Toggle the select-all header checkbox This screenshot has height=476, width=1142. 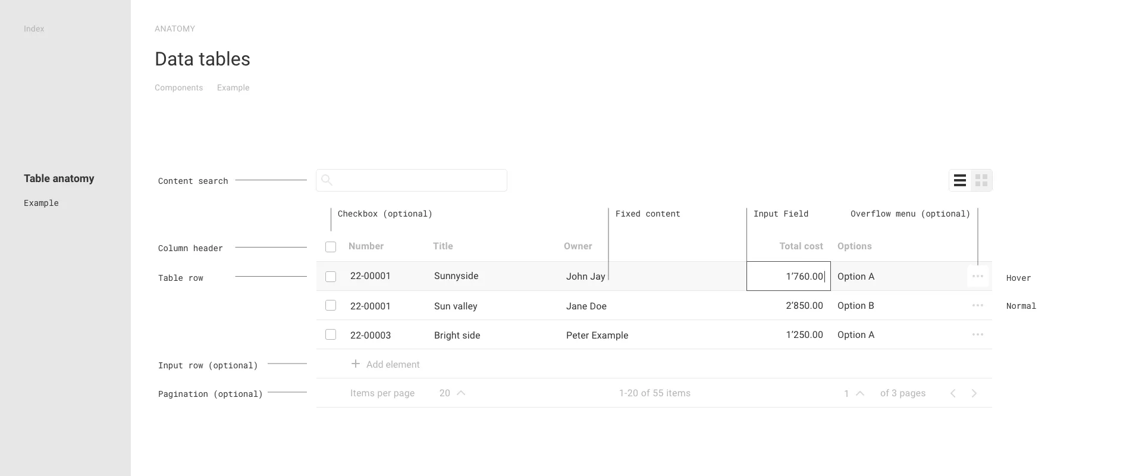(x=331, y=247)
